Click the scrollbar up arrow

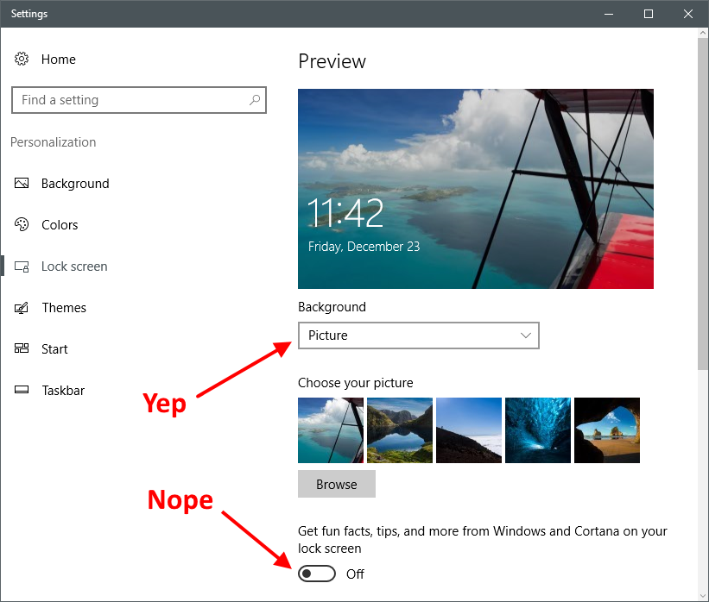[x=703, y=33]
